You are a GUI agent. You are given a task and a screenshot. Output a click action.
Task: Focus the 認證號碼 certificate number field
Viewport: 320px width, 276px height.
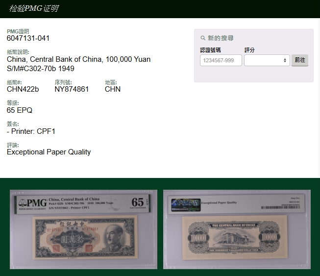(221, 60)
